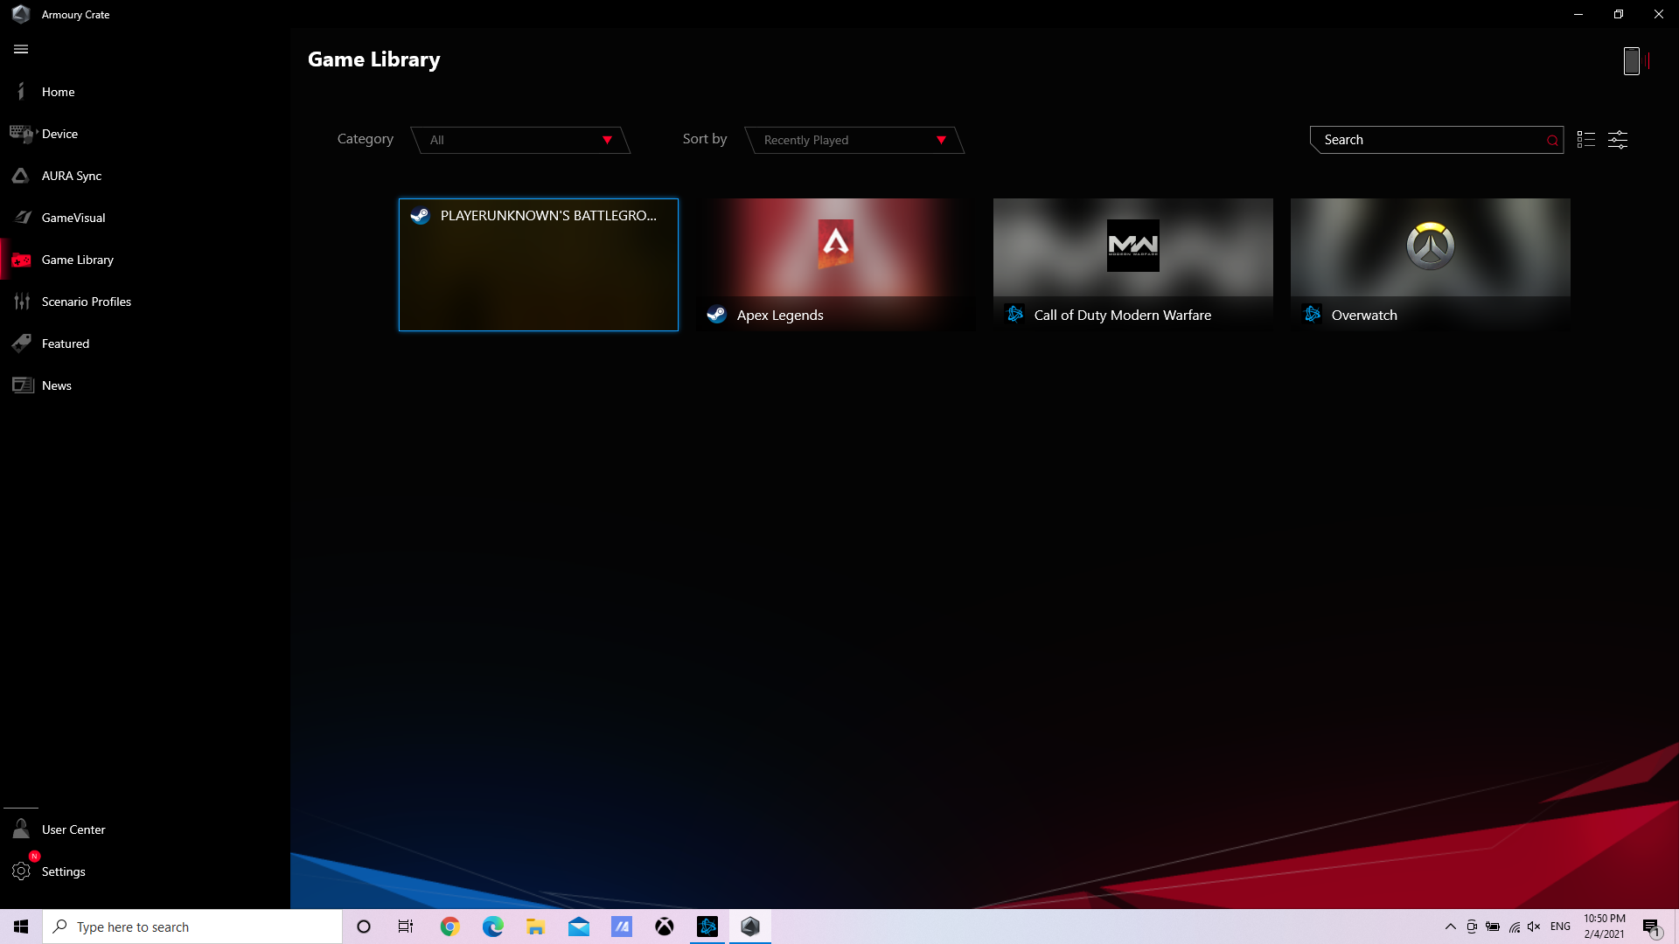Click the Device keyboard icon
The height and width of the screenshot is (944, 1679).
tap(22, 133)
